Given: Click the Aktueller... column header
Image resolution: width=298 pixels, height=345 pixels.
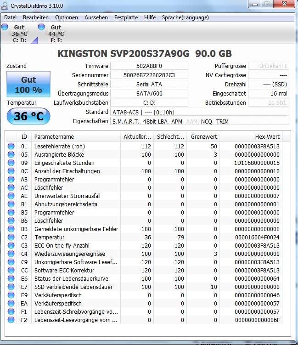Looking at the screenshot, I should 137,136.
